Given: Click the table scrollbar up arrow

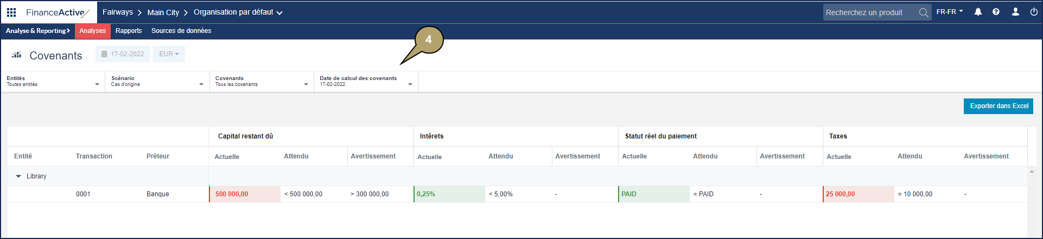Looking at the screenshot, I should (1032, 172).
